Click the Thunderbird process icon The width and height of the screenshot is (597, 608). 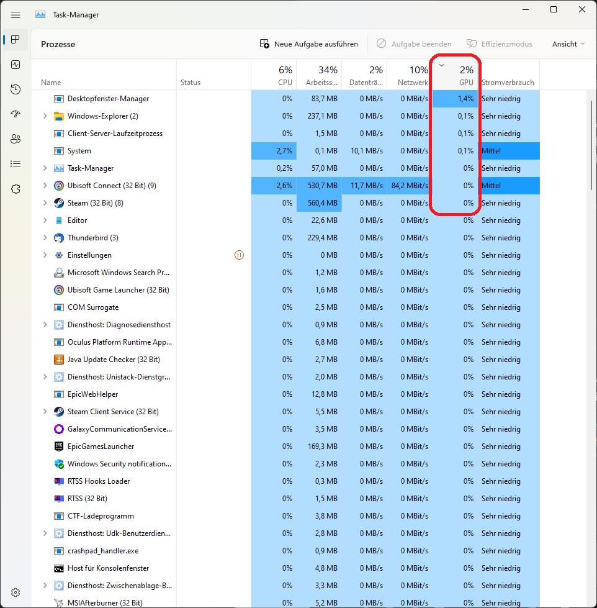pyautogui.click(x=59, y=238)
